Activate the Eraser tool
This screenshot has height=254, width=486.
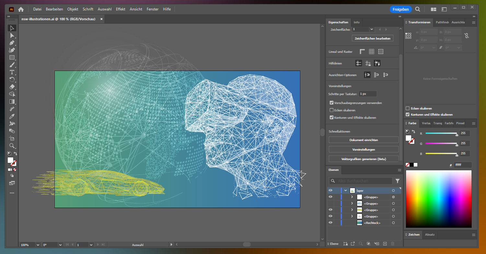[x=12, y=87]
